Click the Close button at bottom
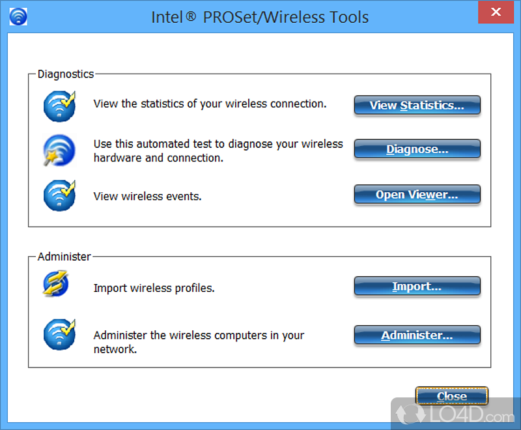 pos(452,396)
